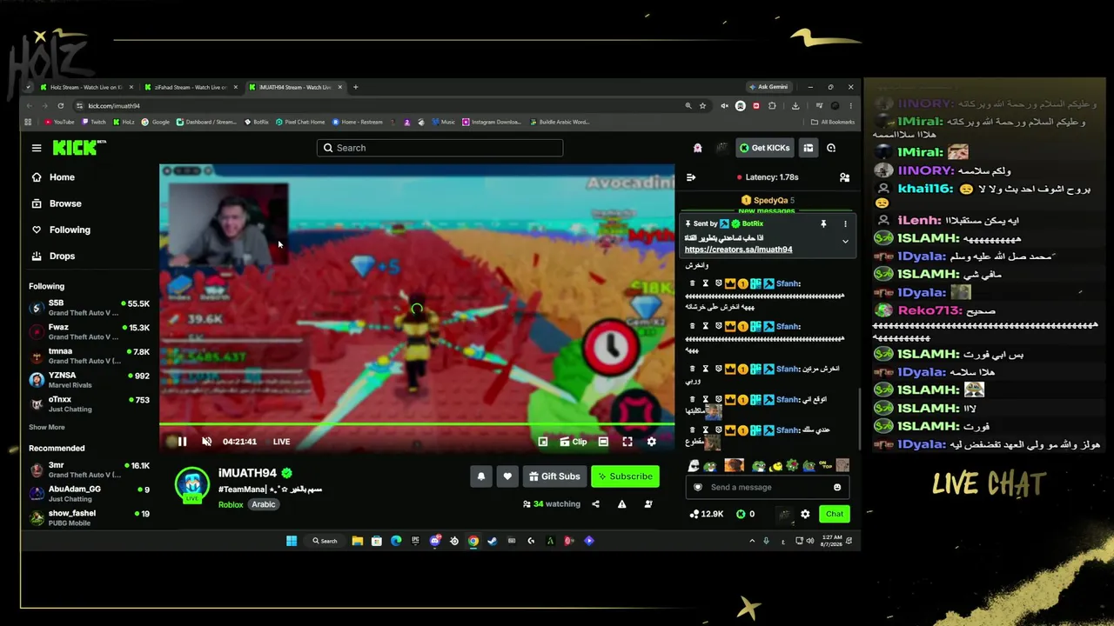Click the Arabic language tag

pos(264,504)
